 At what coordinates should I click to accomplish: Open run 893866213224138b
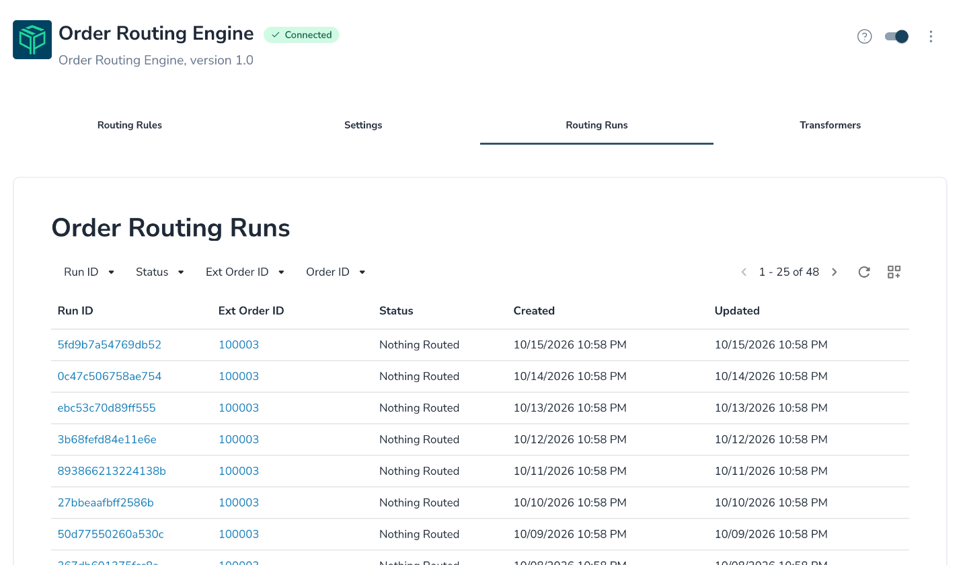point(112,472)
